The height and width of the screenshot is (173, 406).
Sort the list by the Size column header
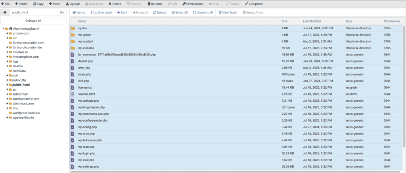click(285, 21)
